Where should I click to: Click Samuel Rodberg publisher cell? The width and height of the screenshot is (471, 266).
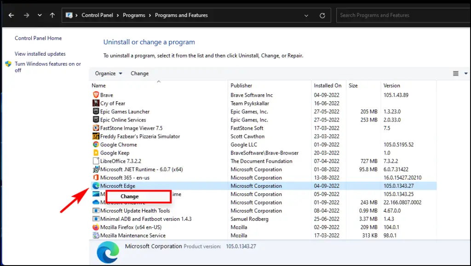tap(250, 219)
